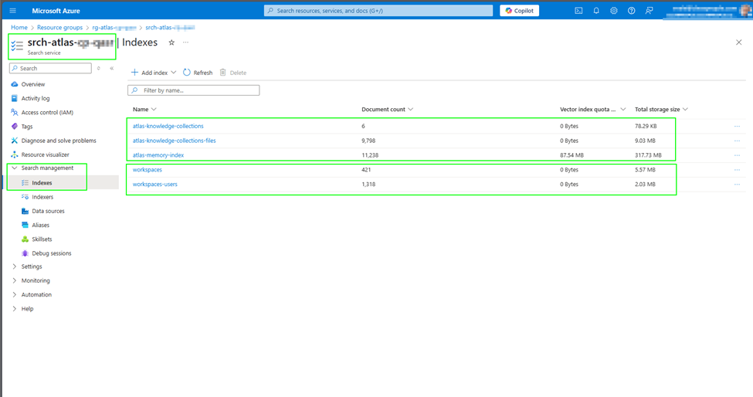
Task: Click the Copilot button
Action: (519, 11)
